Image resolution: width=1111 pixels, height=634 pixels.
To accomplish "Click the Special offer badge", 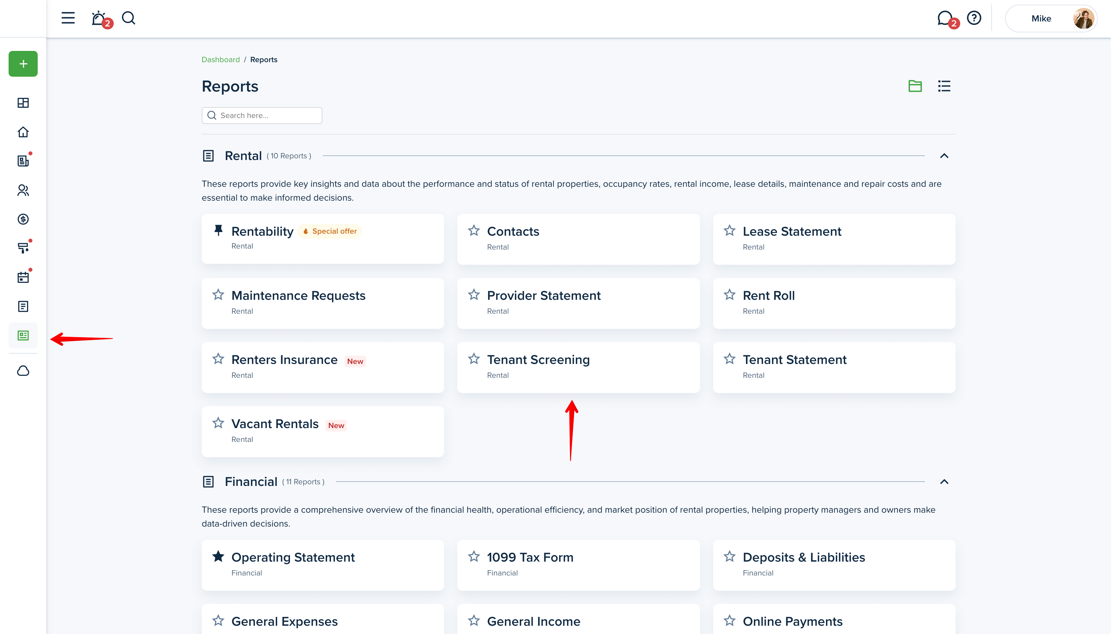I will (330, 231).
